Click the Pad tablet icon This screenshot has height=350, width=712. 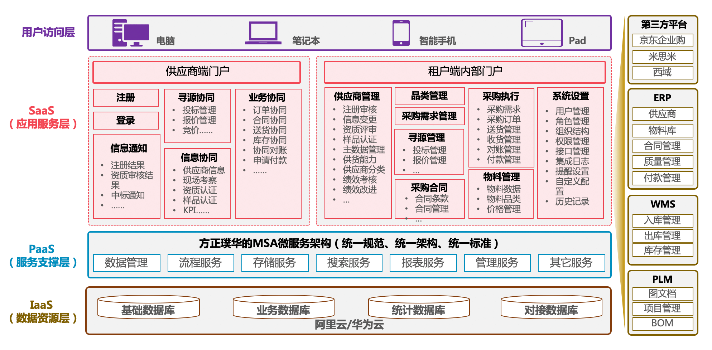[542, 33]
